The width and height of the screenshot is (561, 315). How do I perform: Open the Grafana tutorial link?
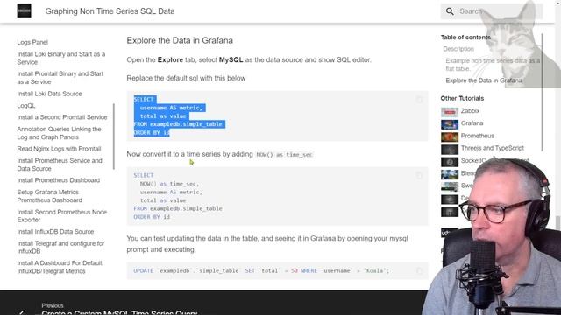(x=472, y=123)
